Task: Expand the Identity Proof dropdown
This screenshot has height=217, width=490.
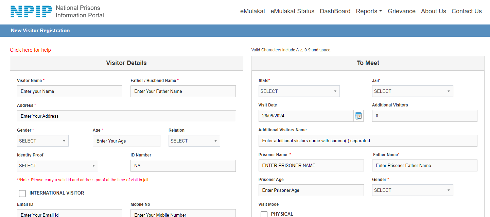Action: (57, 166)
